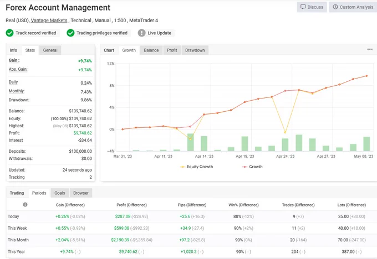Toggle Equity Growth series in chart legend
Viewport: 377px width, 259px height.
point(196,167)
